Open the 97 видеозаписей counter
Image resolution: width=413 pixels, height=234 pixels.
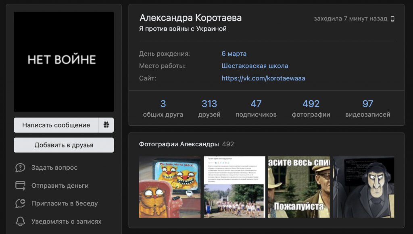point(368,108)
